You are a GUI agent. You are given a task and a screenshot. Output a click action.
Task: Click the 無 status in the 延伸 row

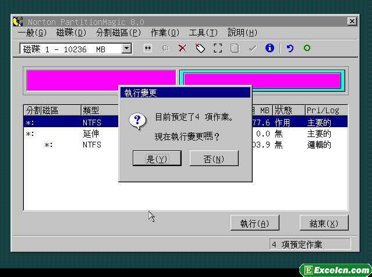pyautogui.click(x=278, y=134)
